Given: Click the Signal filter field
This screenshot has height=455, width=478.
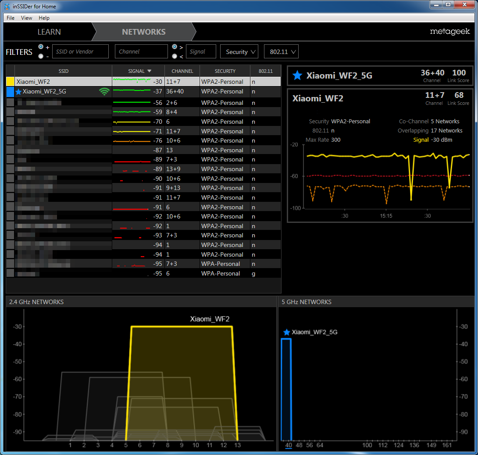Looking at the screenshot, I should point(200,51).
